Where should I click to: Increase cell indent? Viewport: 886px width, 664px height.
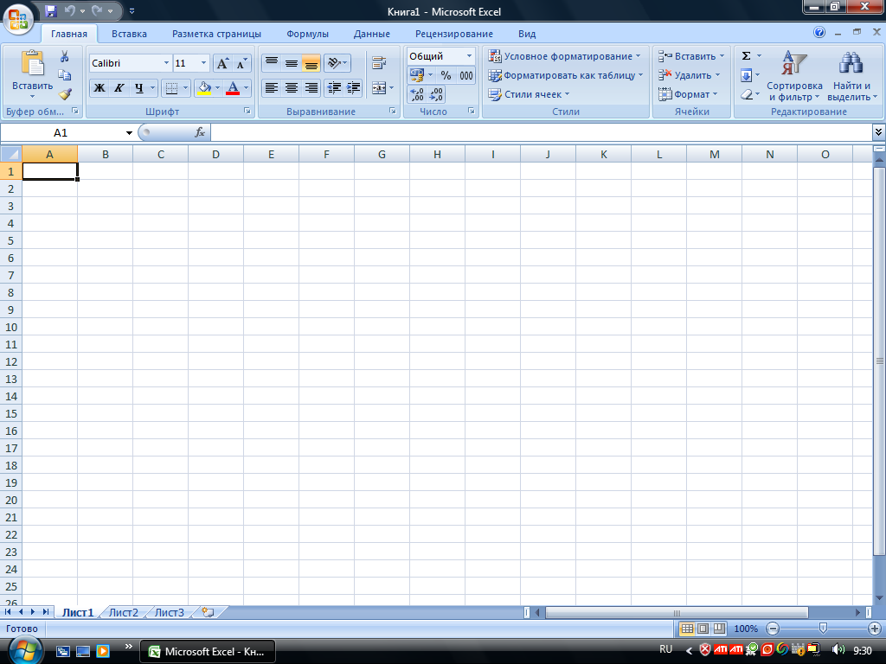(353, 87)
